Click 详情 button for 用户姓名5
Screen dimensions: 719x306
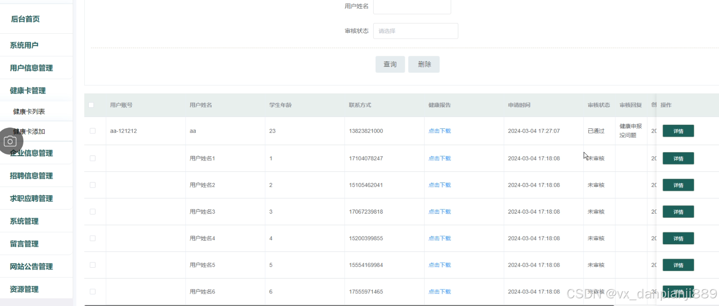pyautogui.click(x=678, y=265)
